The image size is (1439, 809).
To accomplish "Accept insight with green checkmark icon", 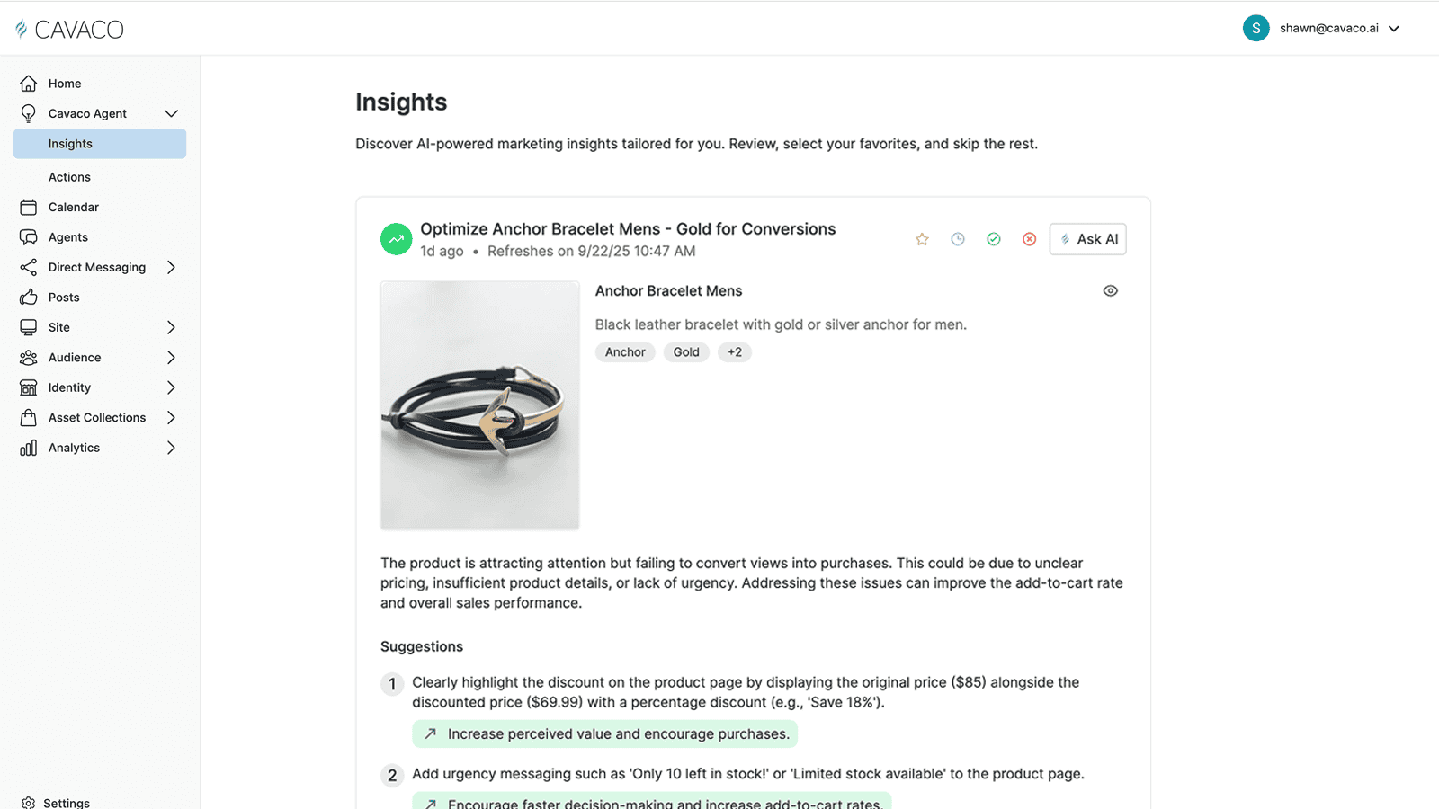I will pyautogui.click(x=994, y=239).
